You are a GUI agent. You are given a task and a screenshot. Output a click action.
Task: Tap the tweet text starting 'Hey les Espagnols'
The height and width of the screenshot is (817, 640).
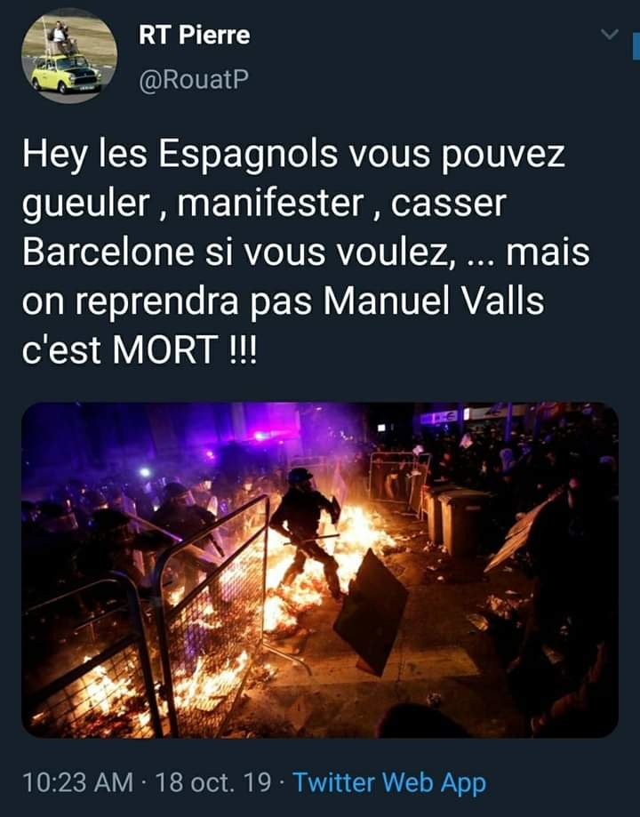tap(306, 252)
